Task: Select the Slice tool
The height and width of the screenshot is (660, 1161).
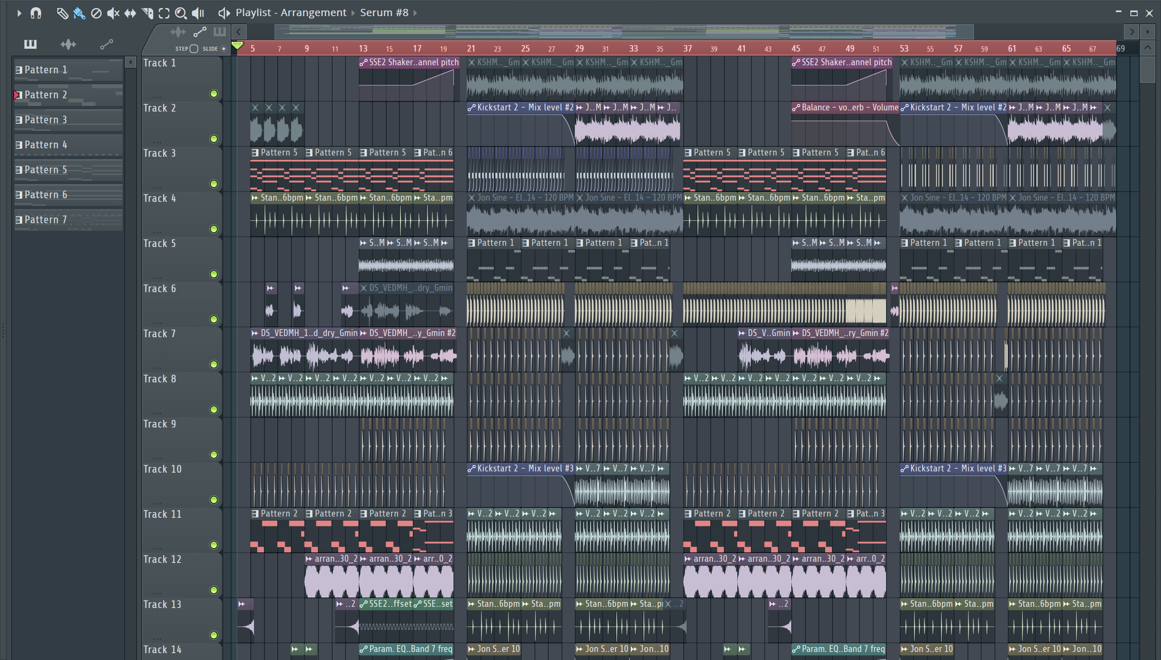Action: (148, 13)
